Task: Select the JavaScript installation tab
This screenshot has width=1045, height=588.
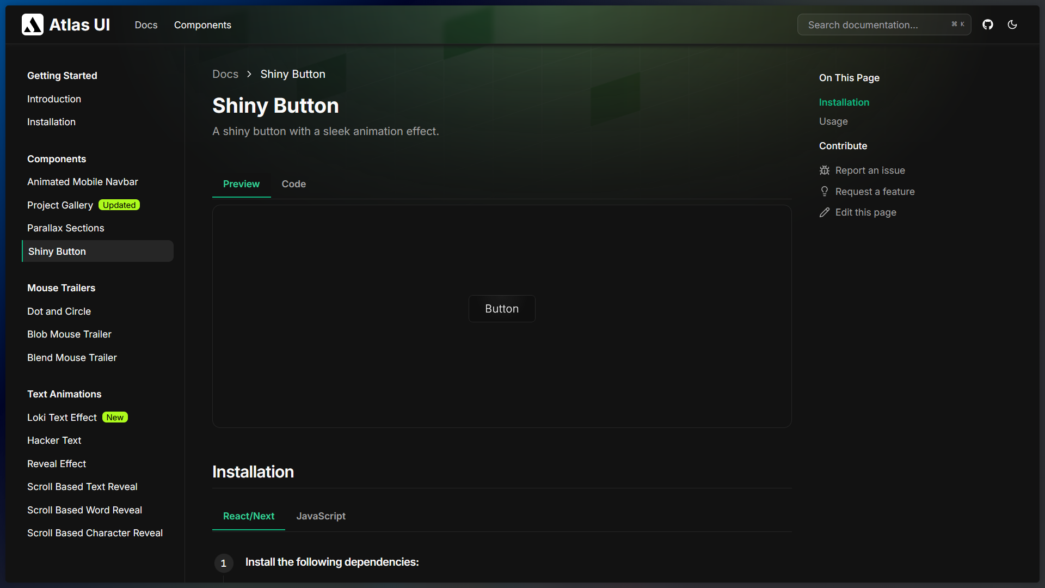Action: (321, 516)
